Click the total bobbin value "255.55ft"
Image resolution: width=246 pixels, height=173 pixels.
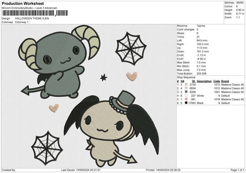(x=202, y=74)
